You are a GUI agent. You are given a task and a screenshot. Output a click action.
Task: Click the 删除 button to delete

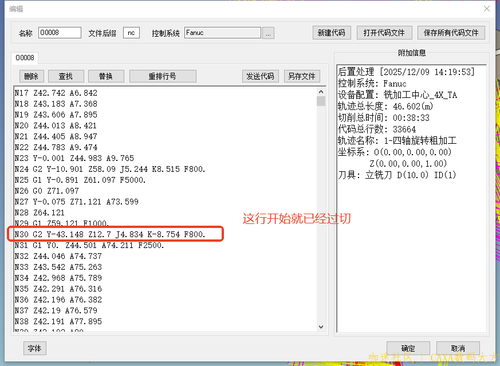[x=31, y=76]
